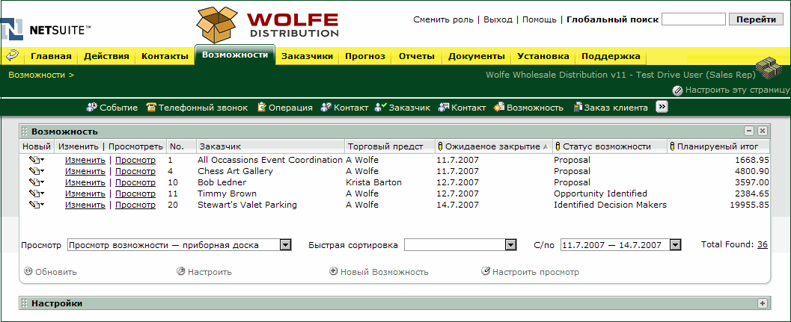Open the Просмотр dropdown list
791x322 pixels.
(x=286, y=245)
